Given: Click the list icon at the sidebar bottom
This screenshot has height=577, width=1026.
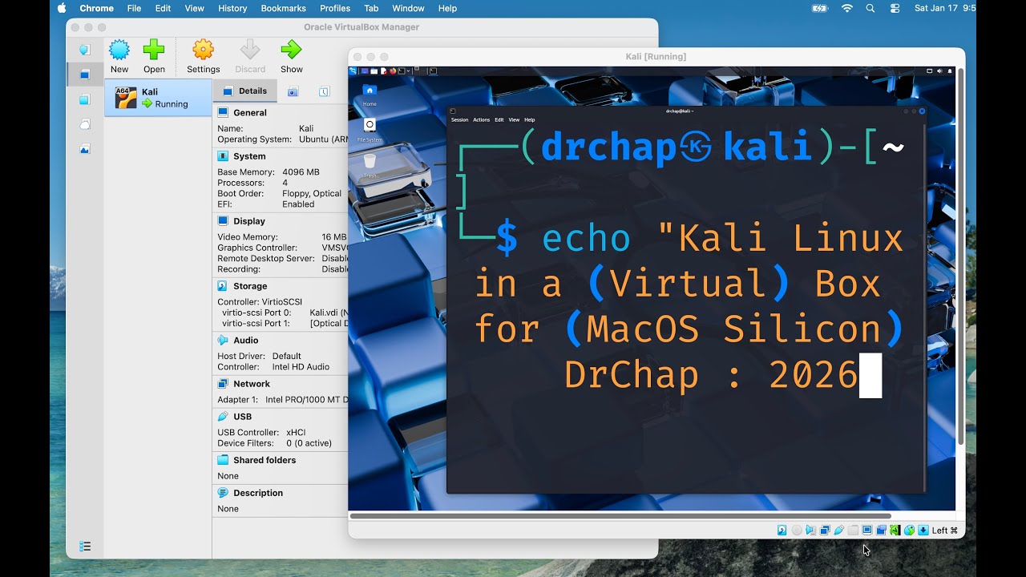Looking at the screenshot, I should point(85,547).
